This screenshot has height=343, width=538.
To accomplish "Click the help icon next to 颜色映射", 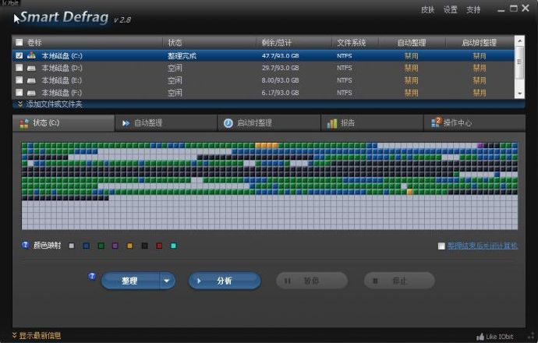I will coord(26,246).
